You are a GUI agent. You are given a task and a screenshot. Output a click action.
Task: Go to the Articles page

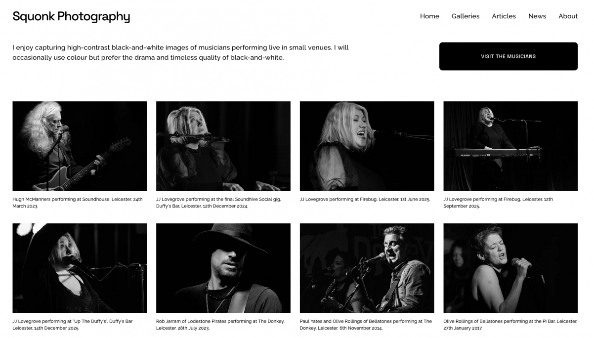[x=504, y=16]
